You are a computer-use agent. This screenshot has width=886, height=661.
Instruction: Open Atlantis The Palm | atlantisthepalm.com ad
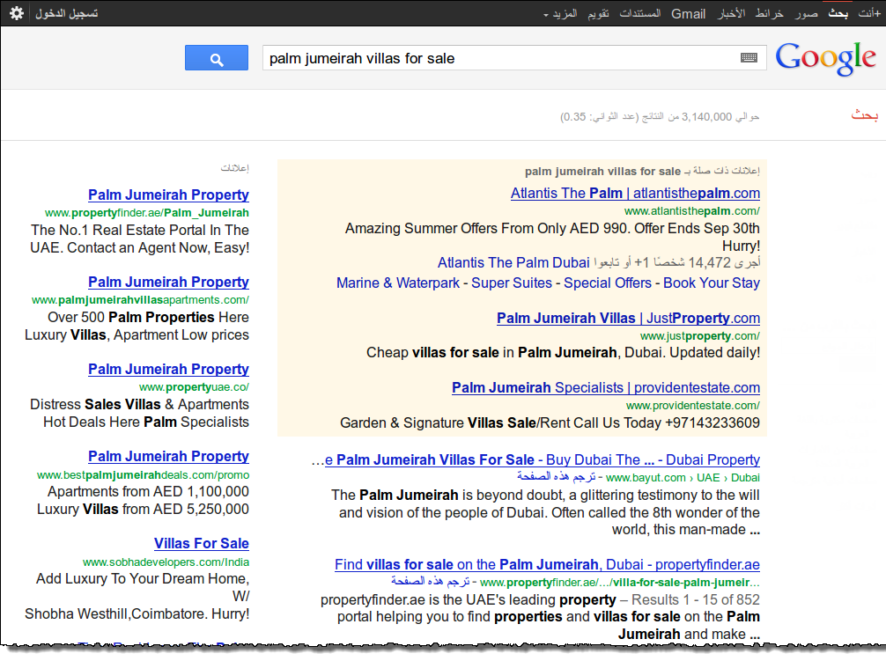pos(635,193)
